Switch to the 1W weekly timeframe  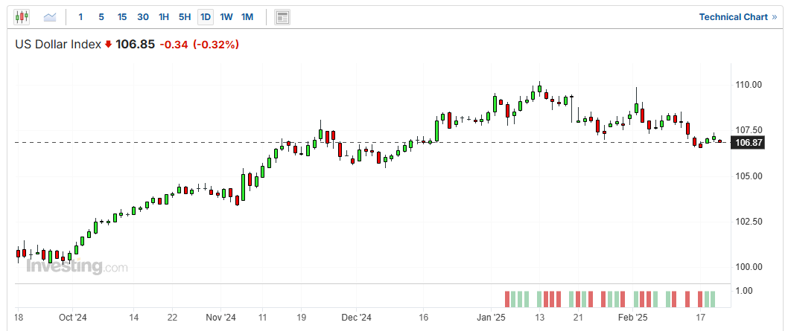(x=226, y=17)
